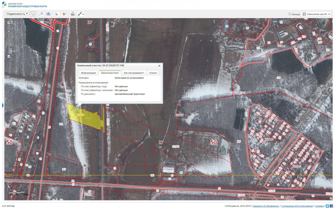Switch to the Услуги tab
This screenshot has width=335, height=209.
pos(153,73)
